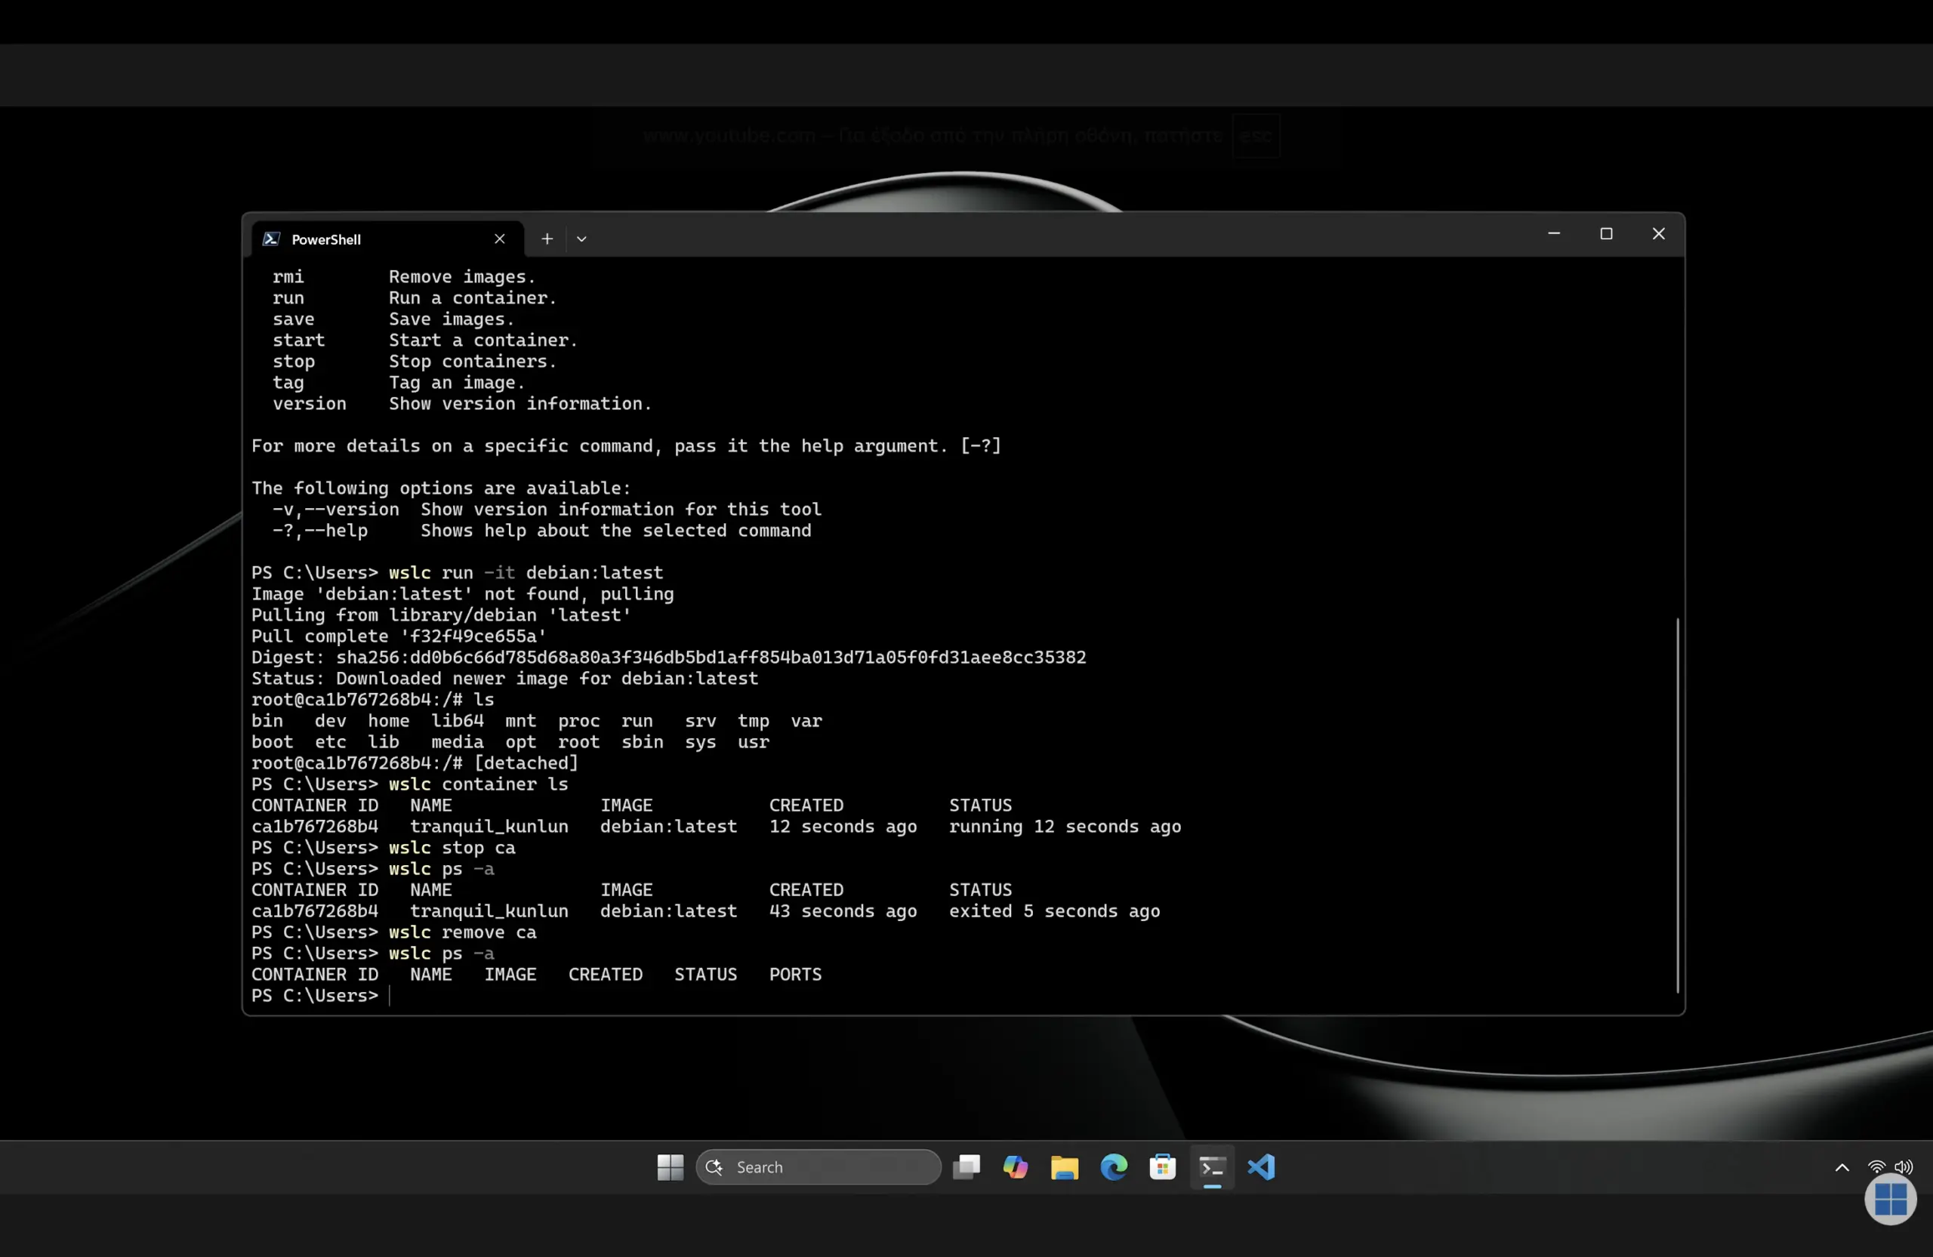Screen dimensions: 1933x1257
Task: Open Microsoft Store from the taskbar
Action: (x=1162, y=1167)
